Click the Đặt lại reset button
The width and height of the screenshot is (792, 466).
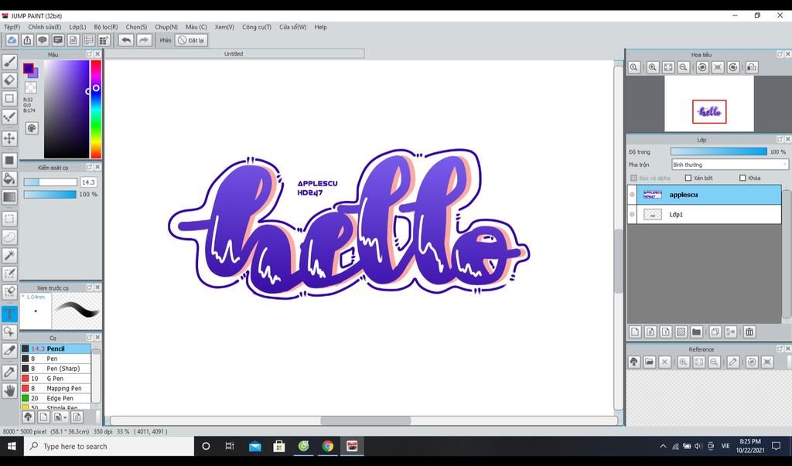click(192, 40)
